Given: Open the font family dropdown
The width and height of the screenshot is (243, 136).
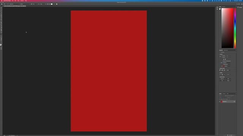Looking at the screenshot, I should [14, 4].
